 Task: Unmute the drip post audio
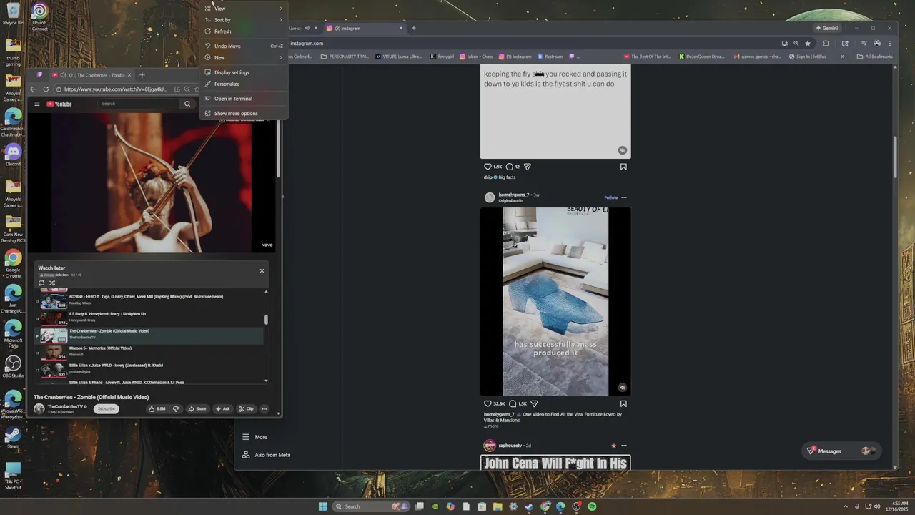pos(622,150)
